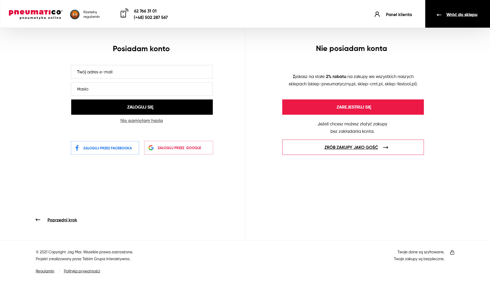Click the ZALOGUJ SIĘ button
Image resolution: width=490 pixels, height=290 pixels.
click(142, 107)
